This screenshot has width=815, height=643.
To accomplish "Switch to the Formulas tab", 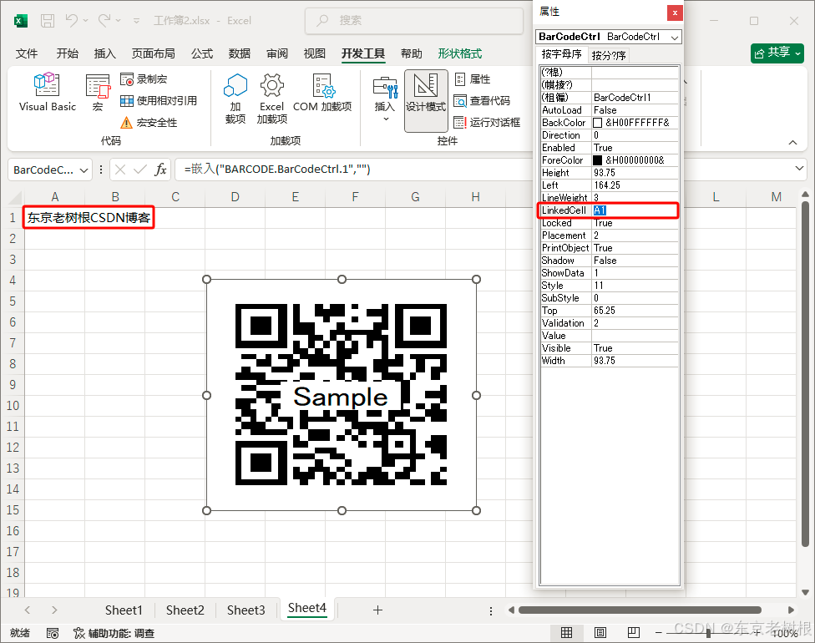I will (202, 53).
